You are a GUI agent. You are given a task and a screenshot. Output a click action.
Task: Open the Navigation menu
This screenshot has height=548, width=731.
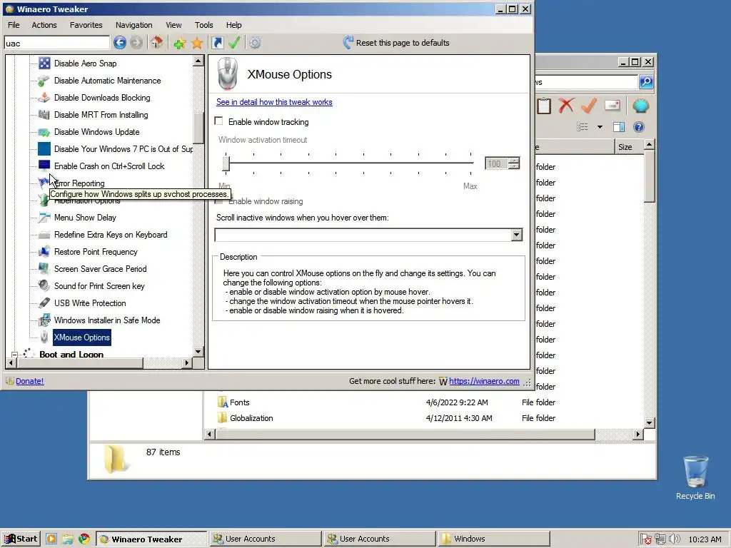click(133, 25)
